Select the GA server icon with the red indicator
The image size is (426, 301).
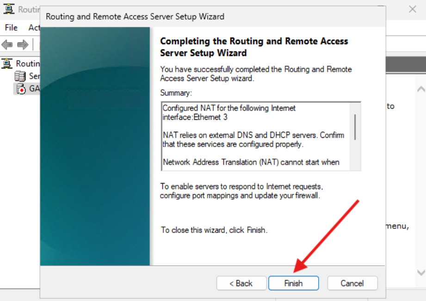20,89
